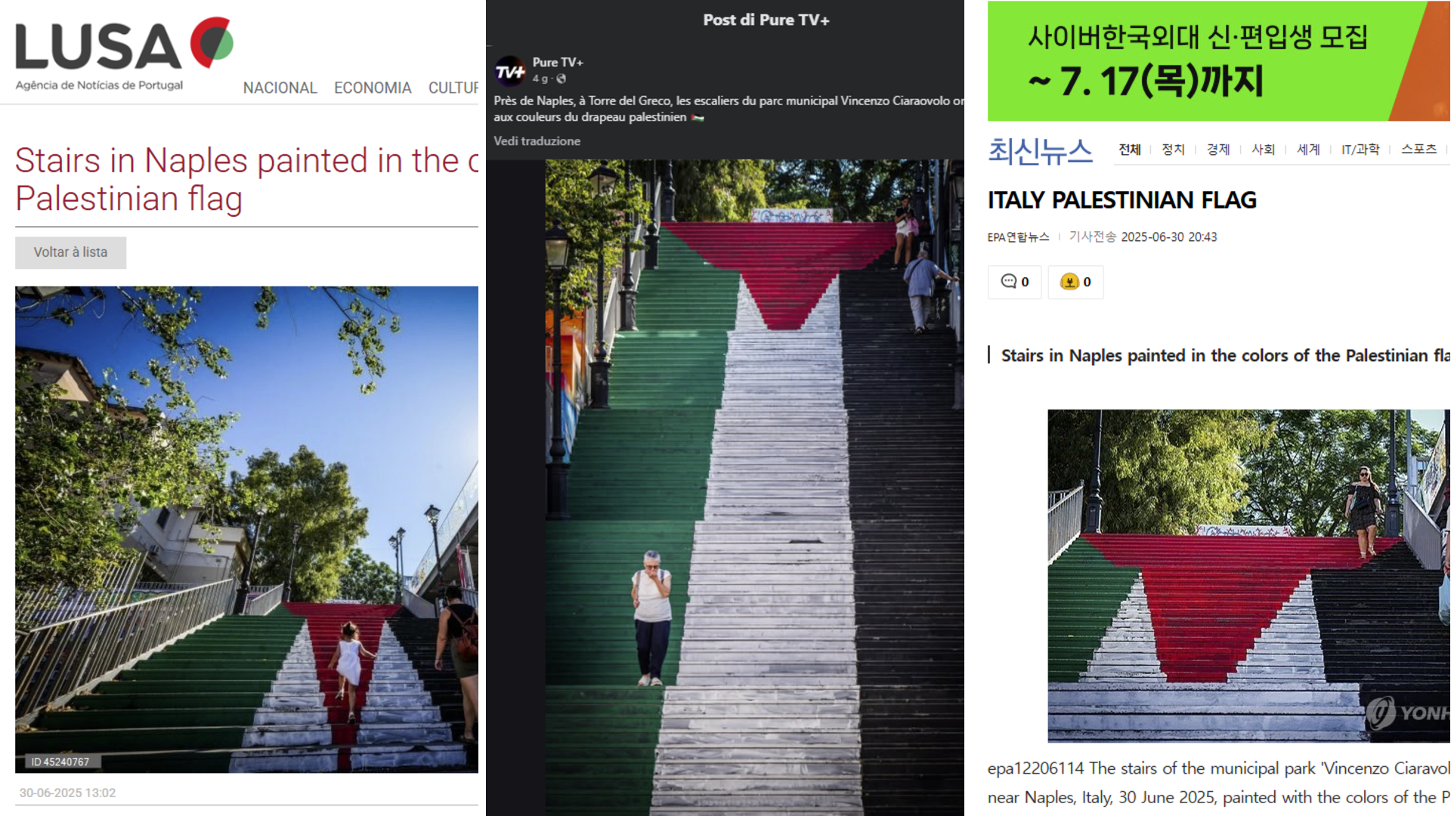Click the yellow reaction emoji icon
Viewport: 1451px width, 816px height.
pyautogui.click(x=1069, y=282)
